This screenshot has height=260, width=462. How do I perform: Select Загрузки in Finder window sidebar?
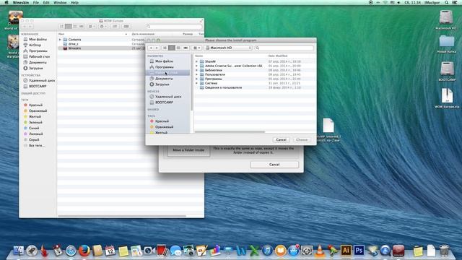[35, 68]
